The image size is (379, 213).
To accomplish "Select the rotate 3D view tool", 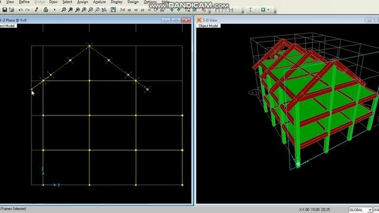I will click(x=156, y=10).
